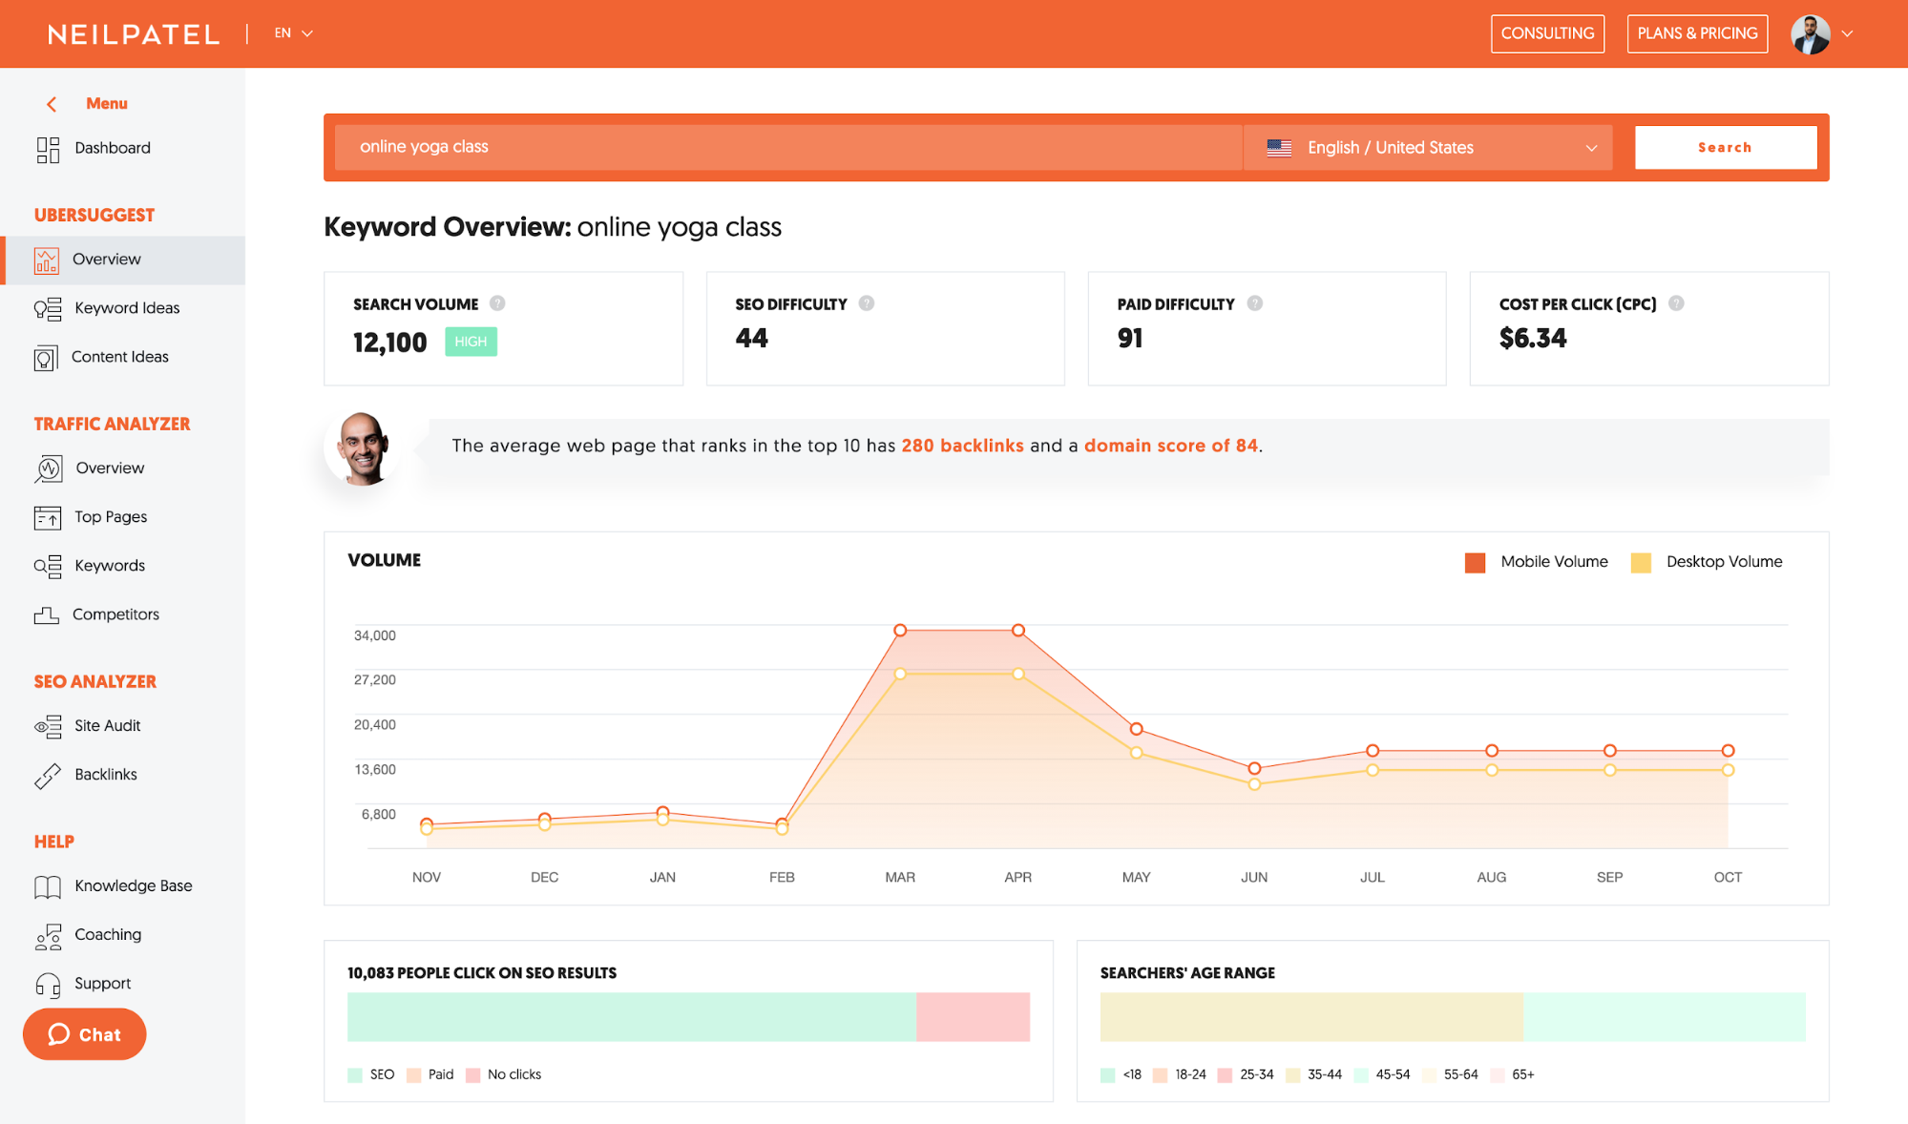Click the No clicks pink bar segment
The width and height of the screenshot is (1908, 1124).
[x=973, y=1017]
